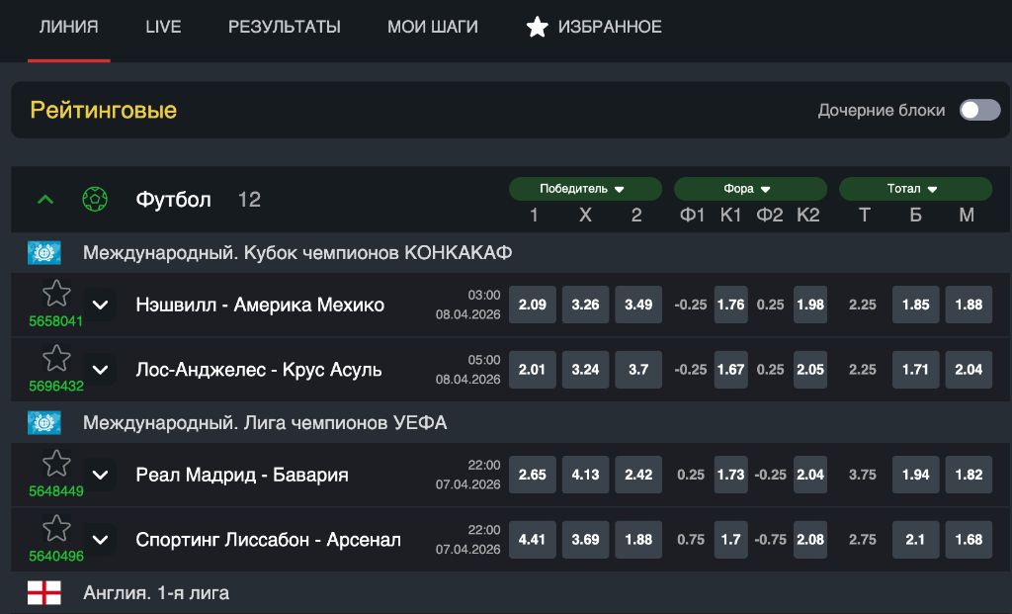Toggle the Дочерние блоки switch
This screenshot has width=1012, height=614.
(x=979, y=110)
